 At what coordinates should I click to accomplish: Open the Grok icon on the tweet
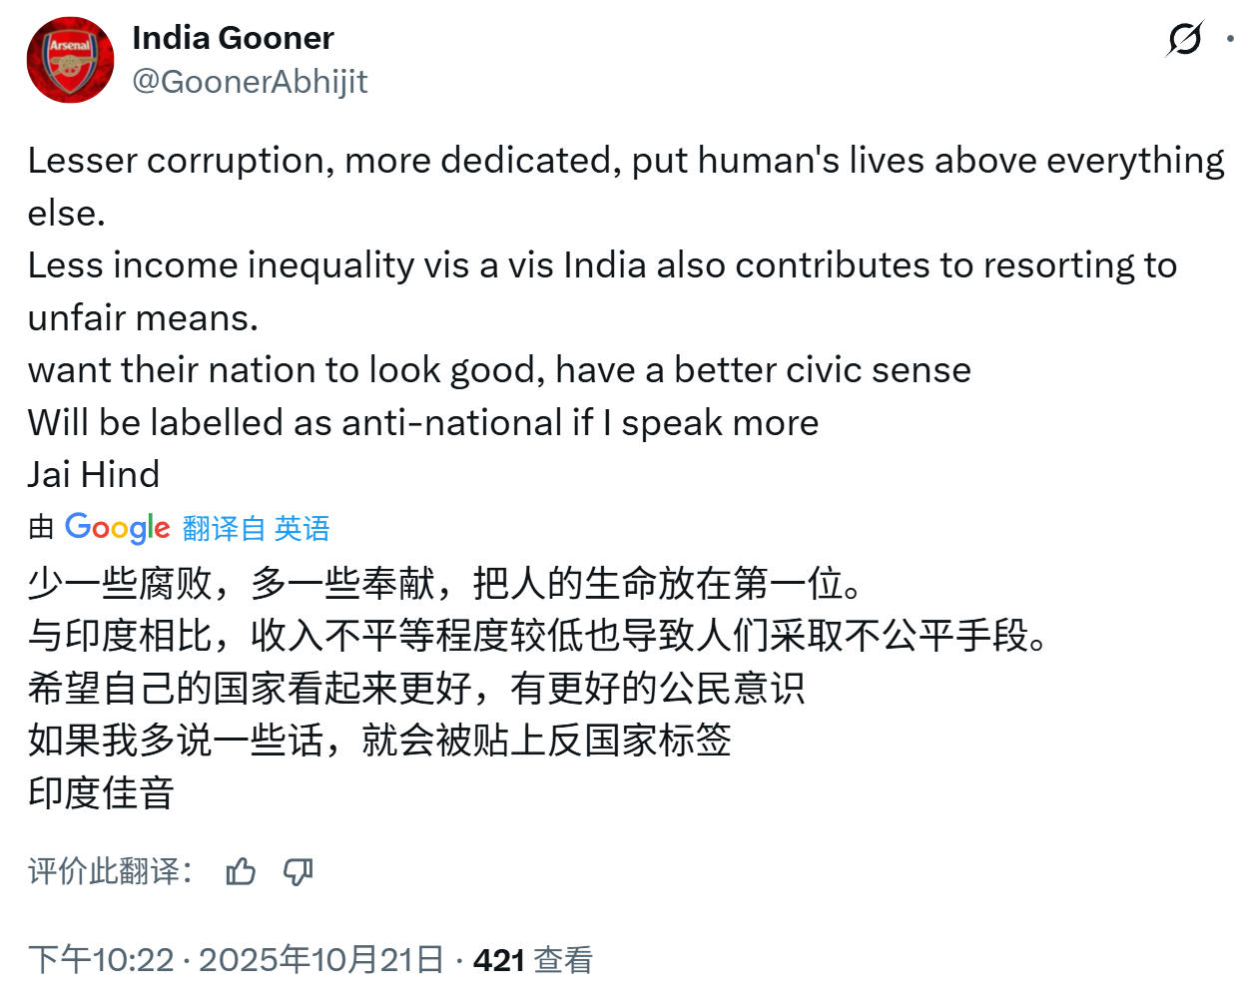pyautogui.click(x=1184, y=39)
